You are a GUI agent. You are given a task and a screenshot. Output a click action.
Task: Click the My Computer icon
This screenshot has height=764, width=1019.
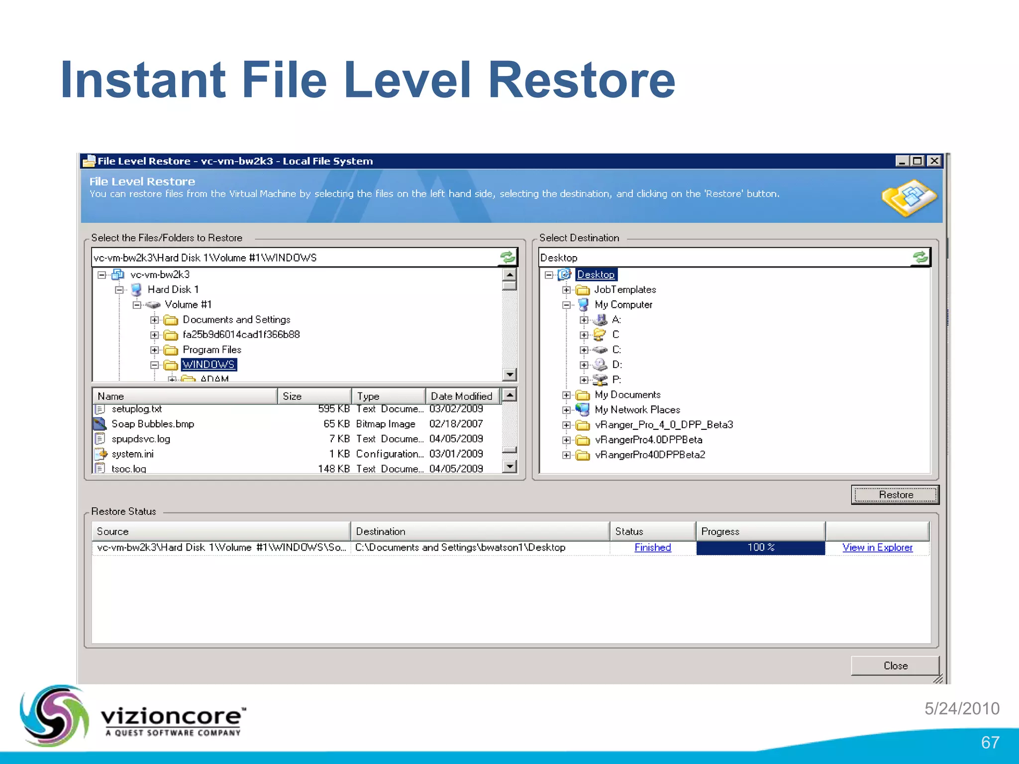tap(583, 304)
